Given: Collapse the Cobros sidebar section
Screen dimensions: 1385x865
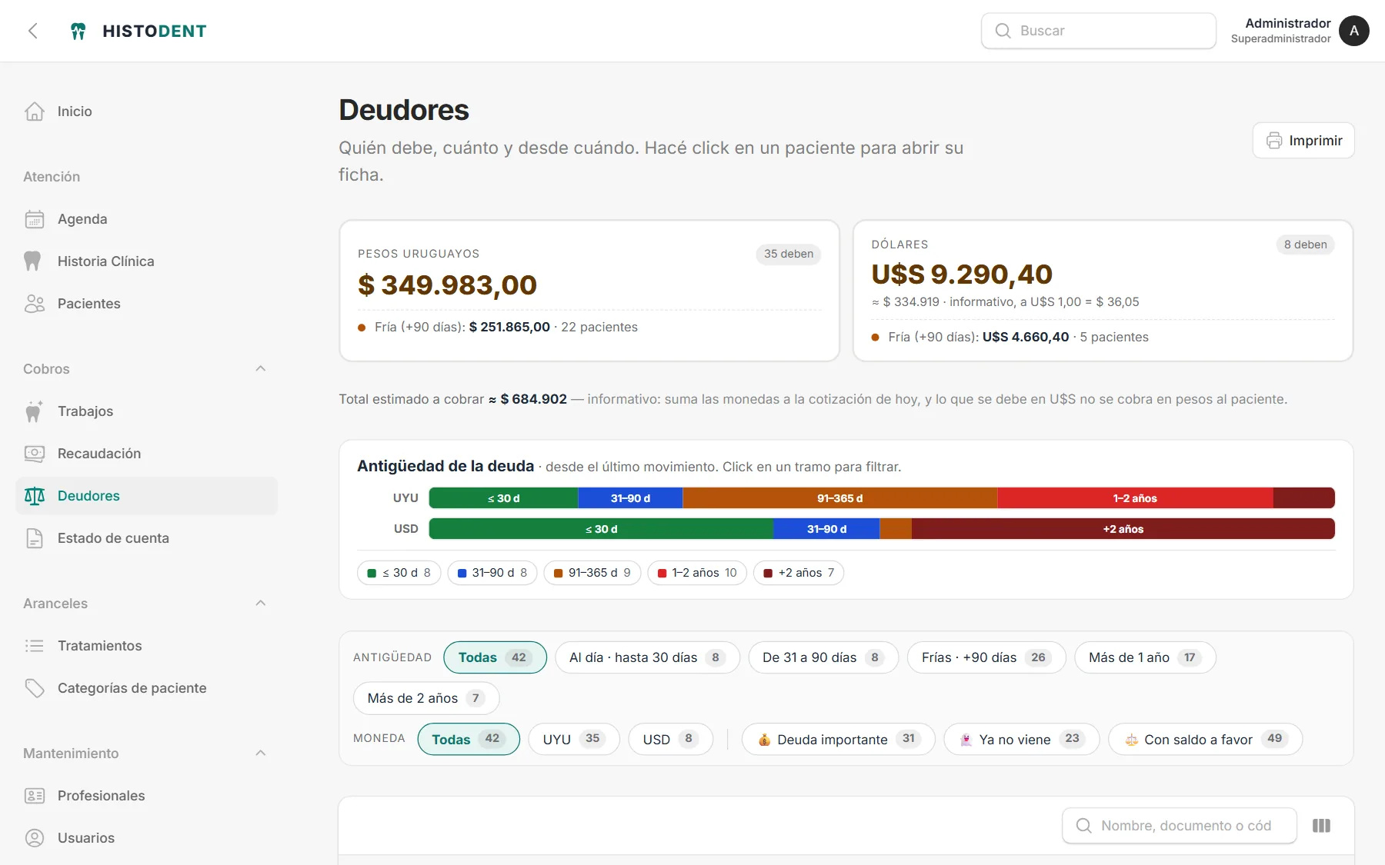Looking at the screenshot, I should 261,369.
